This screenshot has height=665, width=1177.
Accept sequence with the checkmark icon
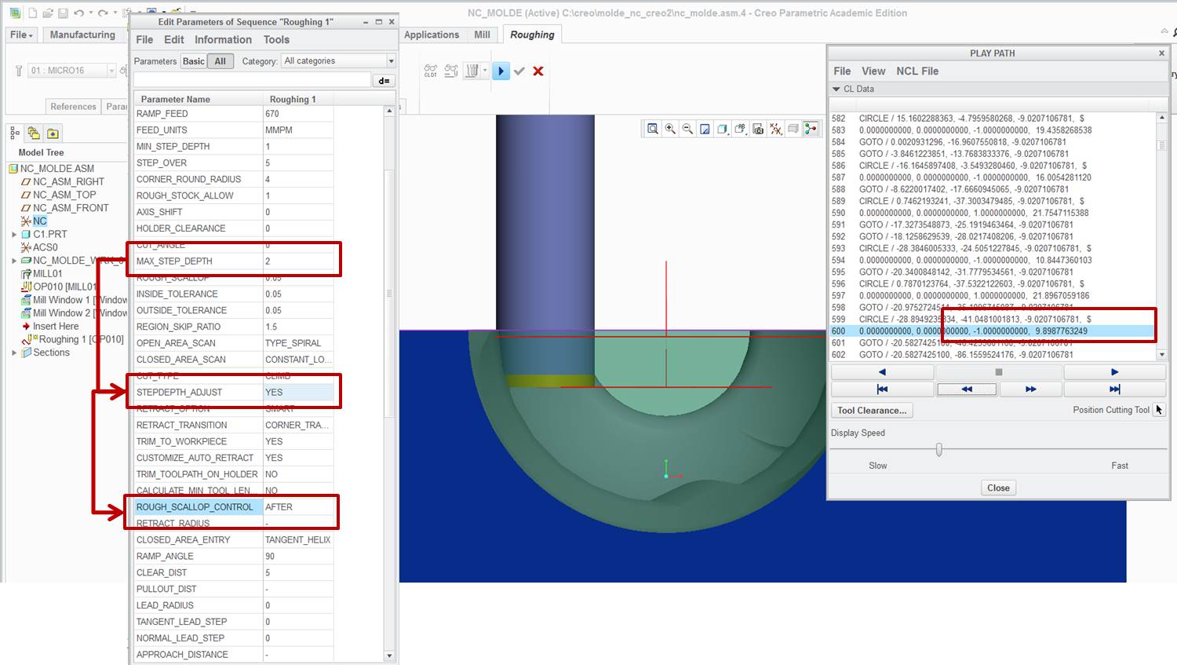tap(519, 71)
